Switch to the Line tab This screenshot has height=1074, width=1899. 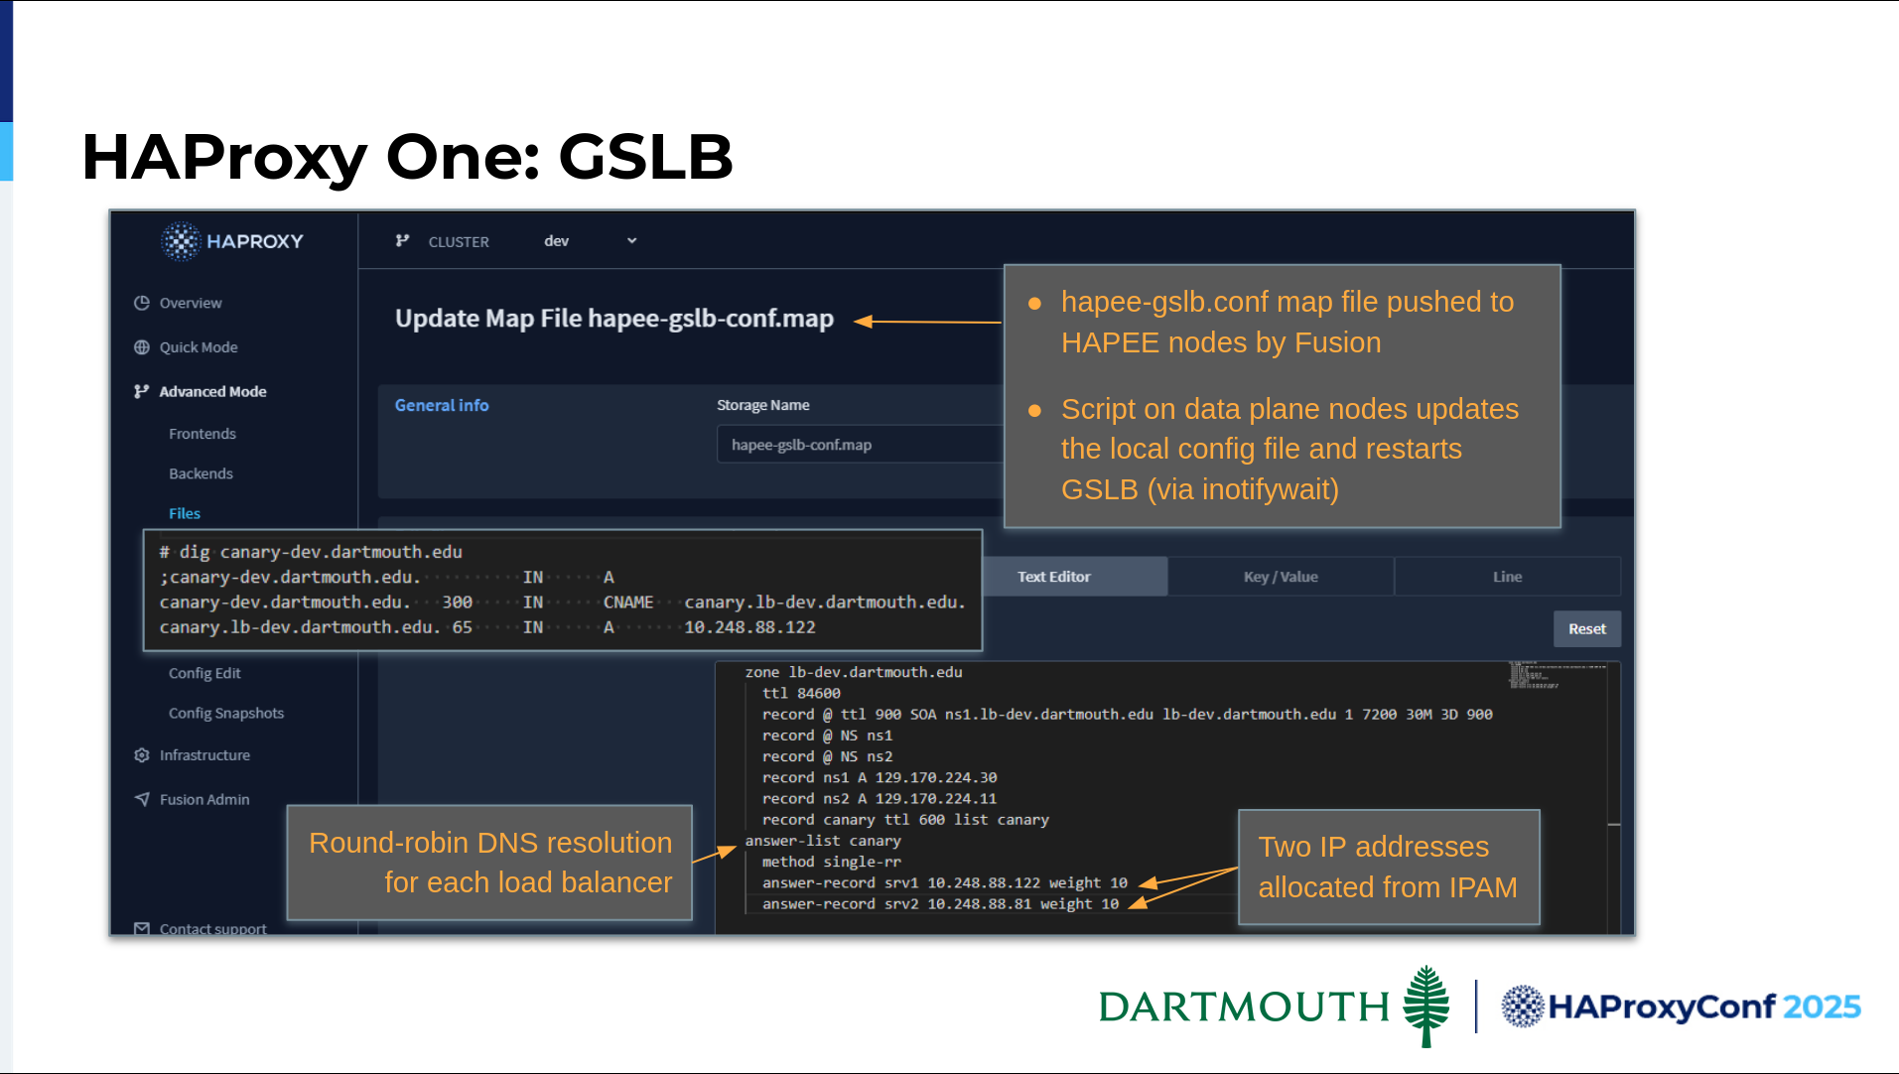click(1507, 577)
